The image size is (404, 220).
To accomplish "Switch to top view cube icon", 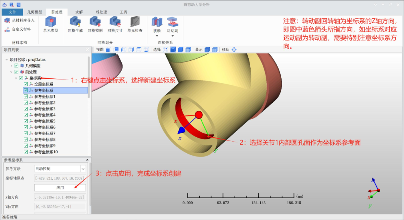I will click(x=139, y=49).
